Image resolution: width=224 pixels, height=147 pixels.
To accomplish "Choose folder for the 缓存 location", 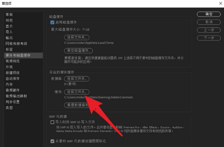I will click(77, 92).
